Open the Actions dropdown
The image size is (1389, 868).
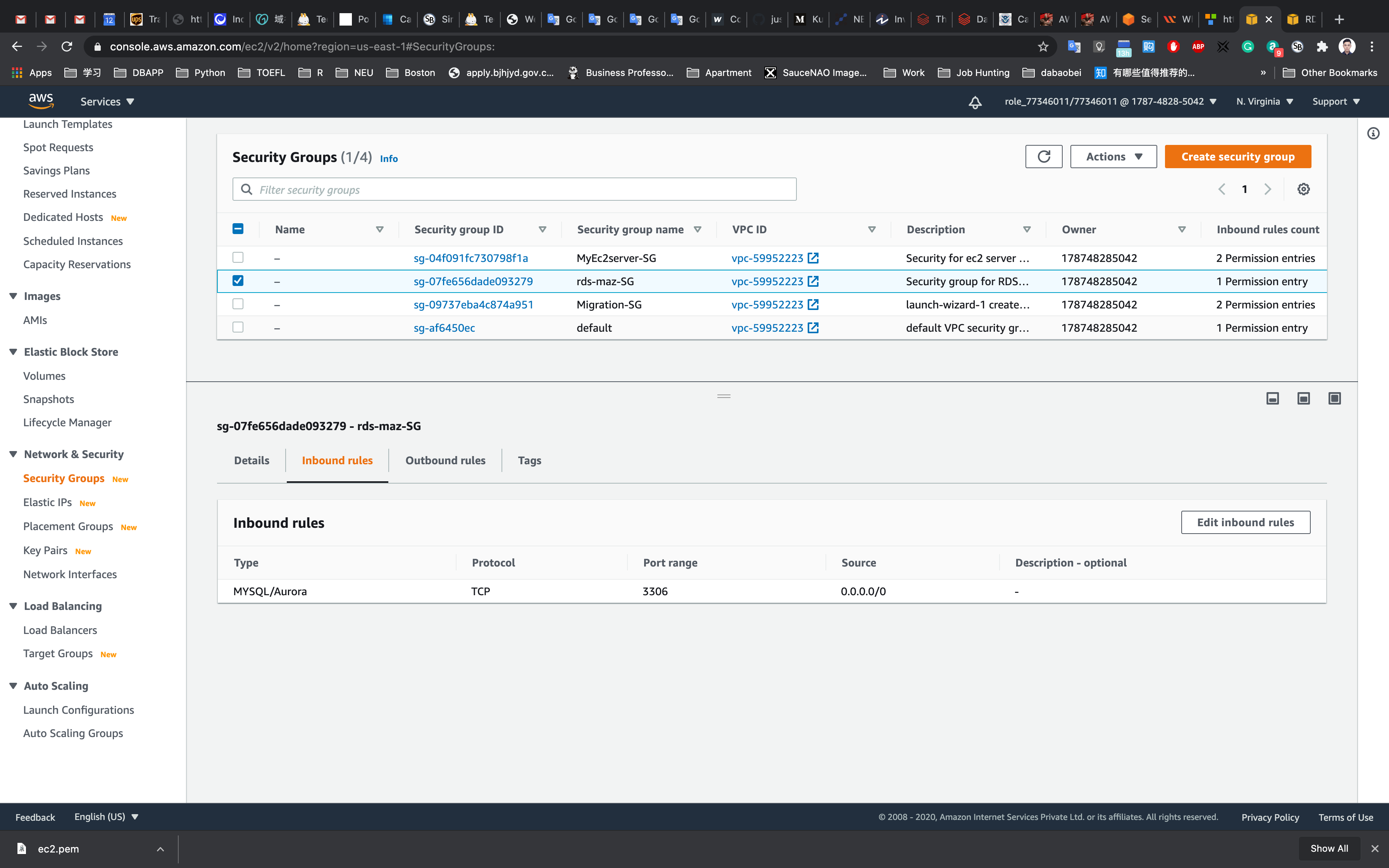[x=1113, y=157]
